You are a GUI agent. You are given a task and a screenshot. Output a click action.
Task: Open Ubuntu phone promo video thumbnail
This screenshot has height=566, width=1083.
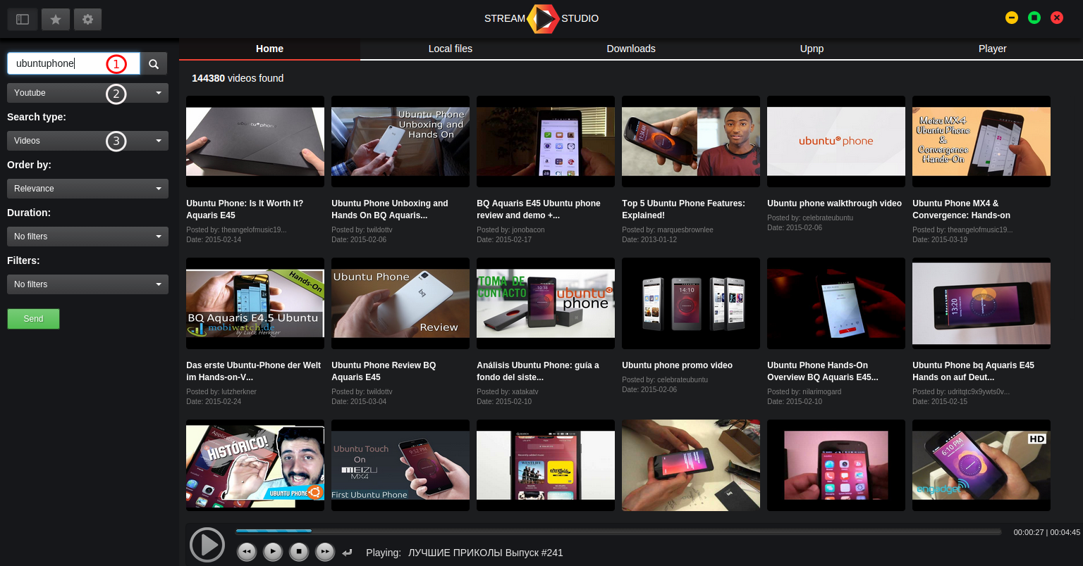pos(691,303)
